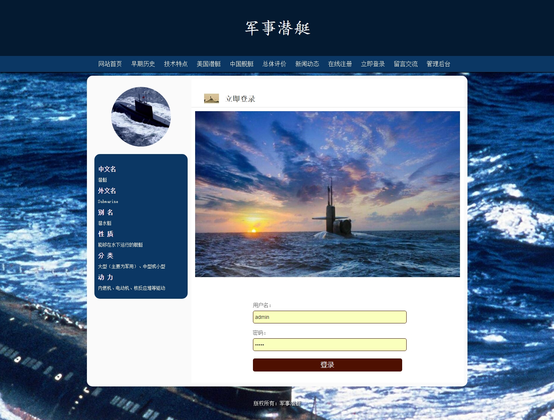The width and height of the screenshot is (554, 420).
Task: Click the 登录 button
Action: coord(328,365)
